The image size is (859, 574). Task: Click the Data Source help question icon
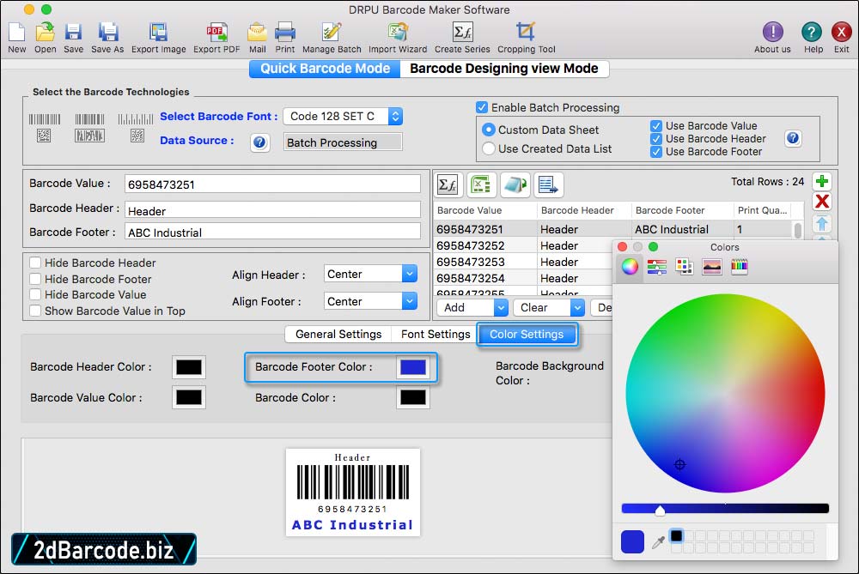coord(259,142)
